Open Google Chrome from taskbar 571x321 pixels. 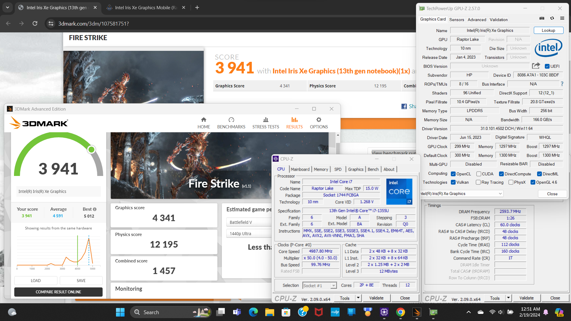click(x=400, y=312)
